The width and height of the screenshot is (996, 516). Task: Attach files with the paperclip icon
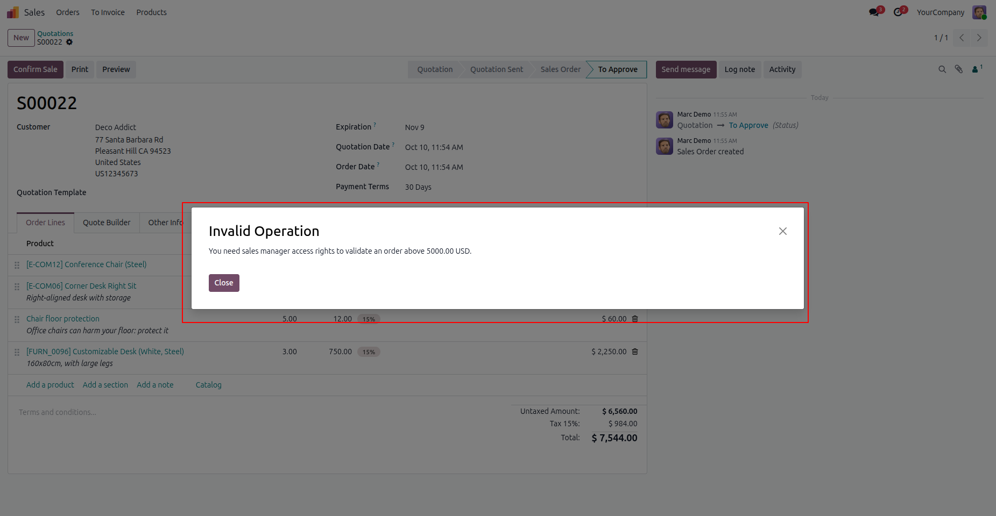pyautogui.click(x=959, y=69)
